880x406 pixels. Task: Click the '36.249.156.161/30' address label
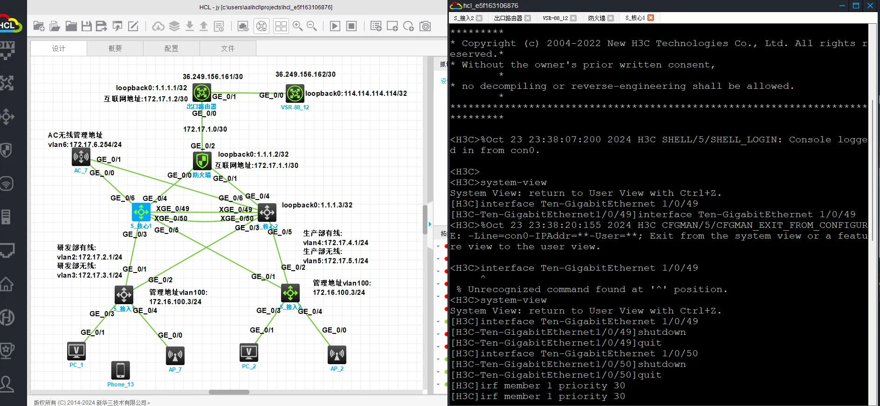click(213, 77)
